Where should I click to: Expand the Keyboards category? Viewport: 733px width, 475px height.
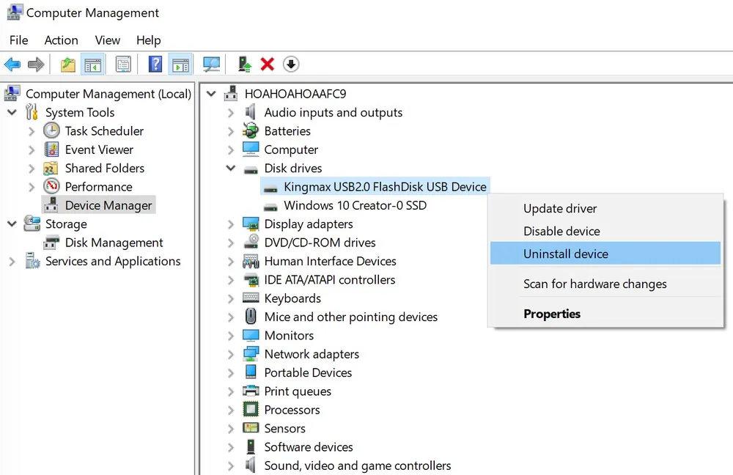[x=230, y=298]
